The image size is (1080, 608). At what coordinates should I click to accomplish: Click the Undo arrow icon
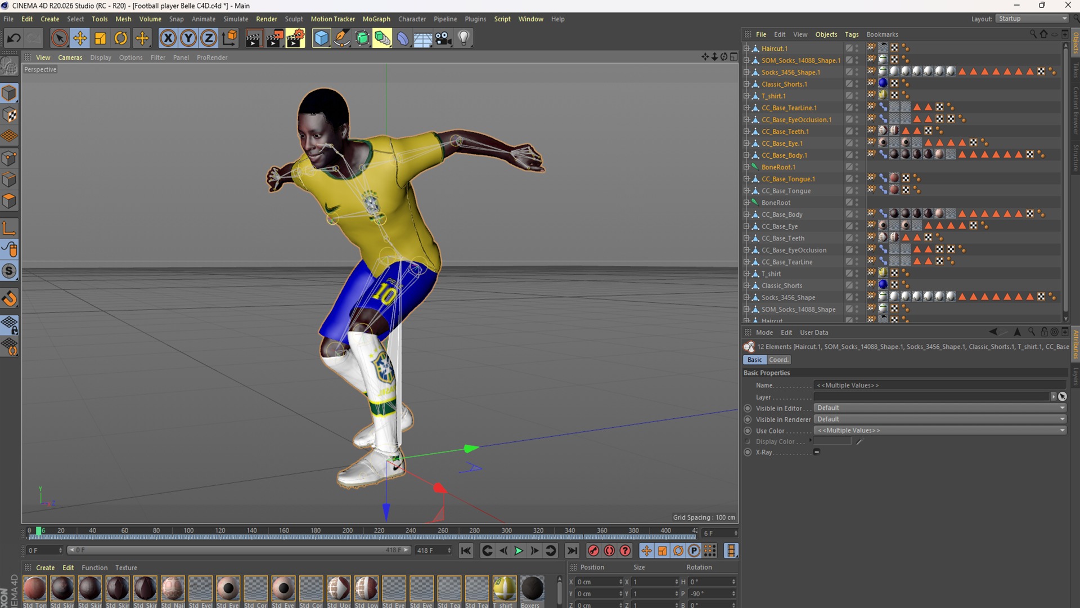13,38
